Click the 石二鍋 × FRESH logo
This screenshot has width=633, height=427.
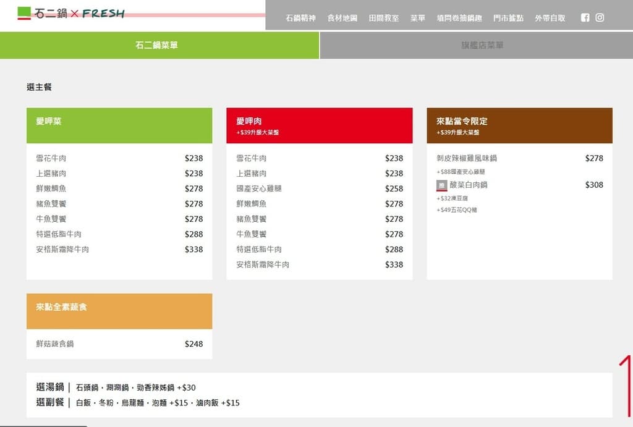[x=71, y=14]
